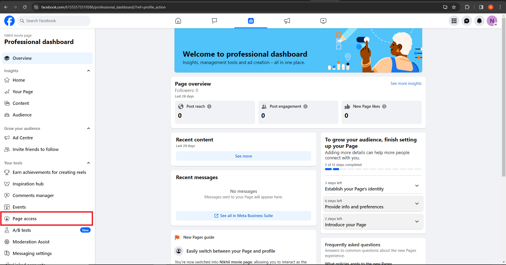Screen dimensions: 506x265
Task: Bookmark this page with the star icon
Action: pos(454,7)
